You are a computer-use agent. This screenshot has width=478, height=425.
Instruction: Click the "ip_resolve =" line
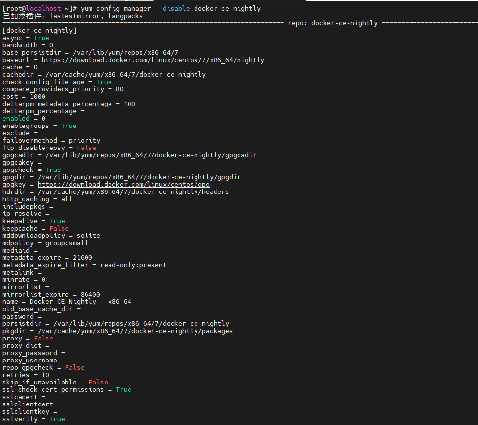pyautogui.click(x=25, y=214)
